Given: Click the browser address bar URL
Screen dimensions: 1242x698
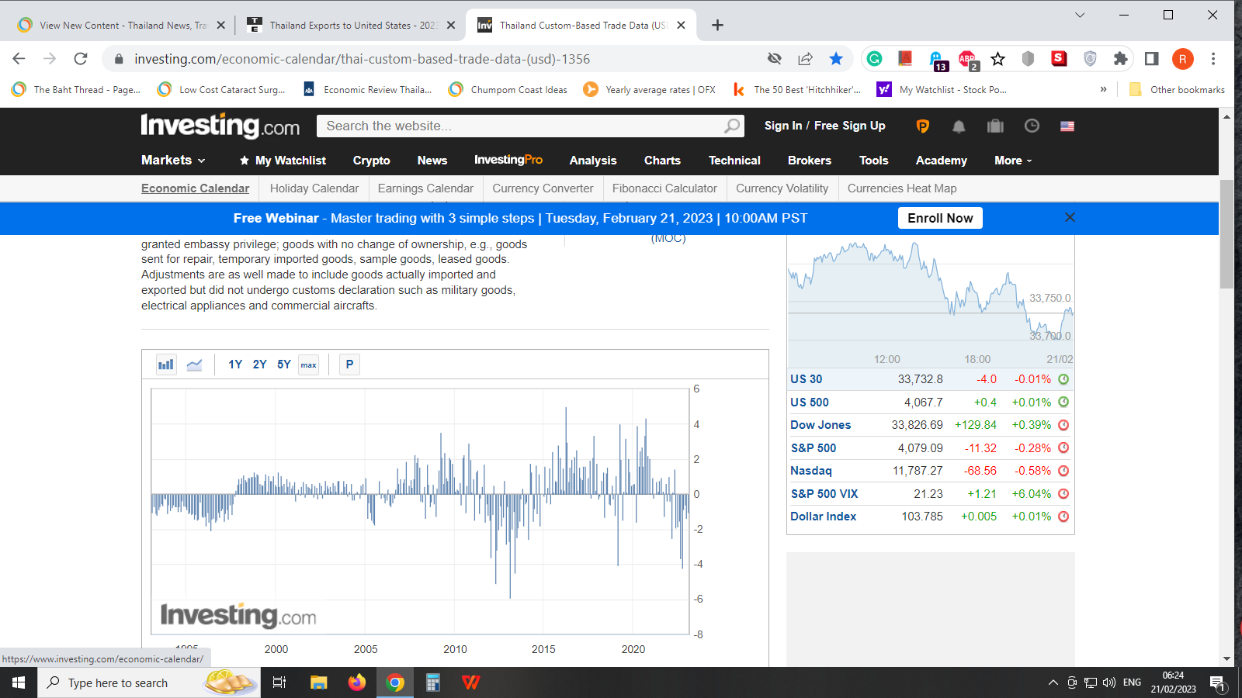Looking at the screenshot, I should (x=362, y=59).
